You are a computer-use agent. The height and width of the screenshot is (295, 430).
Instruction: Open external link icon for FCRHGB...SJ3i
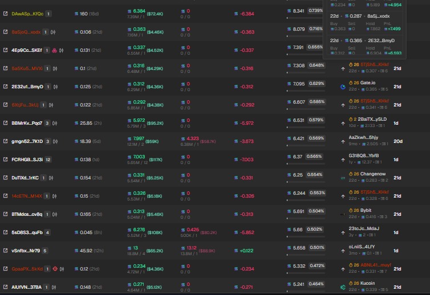click(5, 159)
